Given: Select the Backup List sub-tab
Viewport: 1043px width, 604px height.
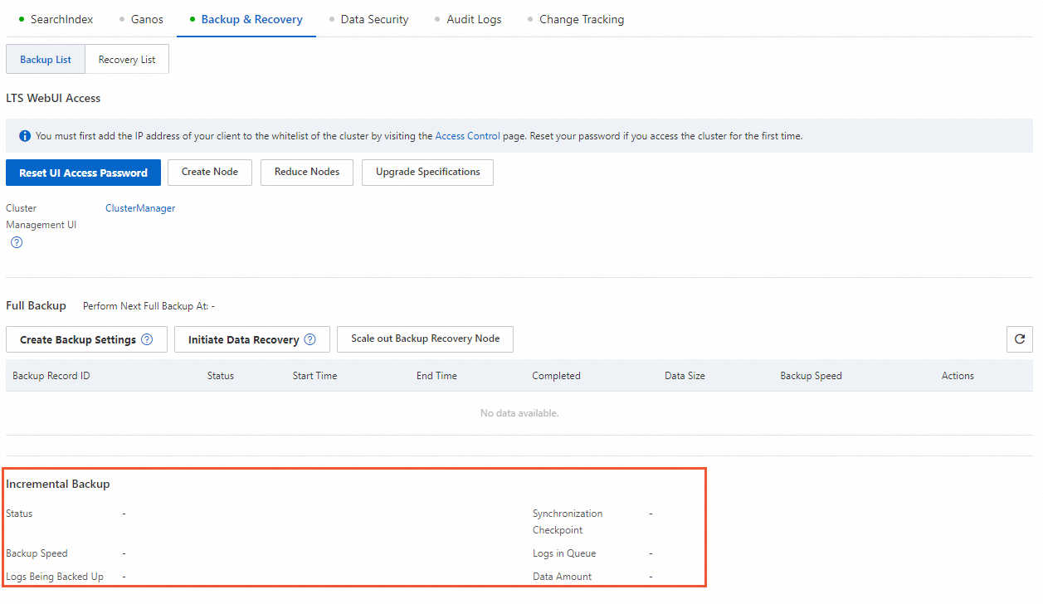Looking at the screenshot, I should (x=46, y=60).
